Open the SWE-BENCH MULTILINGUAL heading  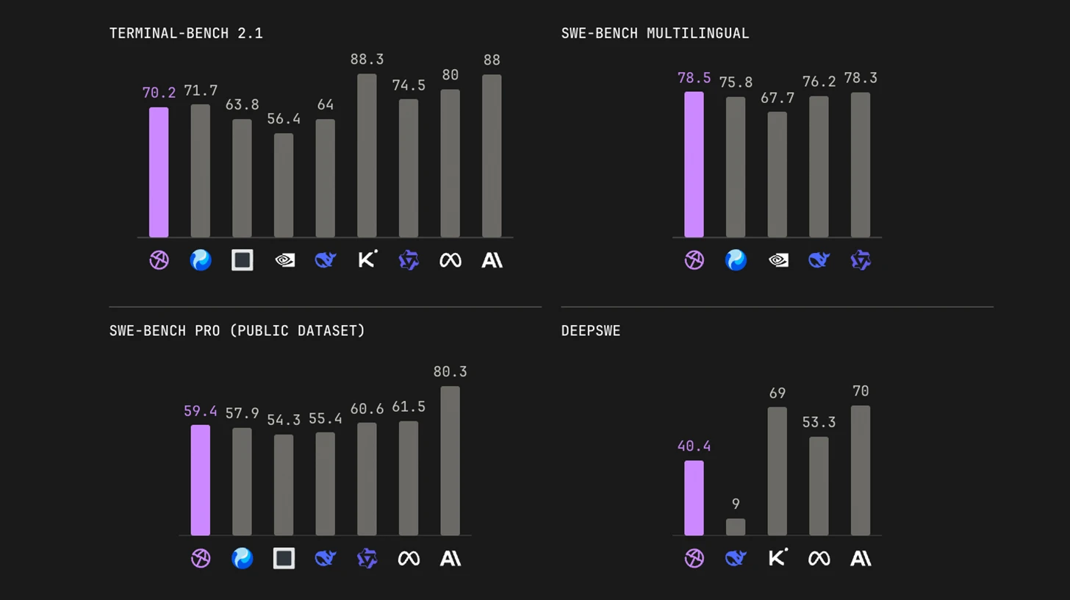coord(656,33)
